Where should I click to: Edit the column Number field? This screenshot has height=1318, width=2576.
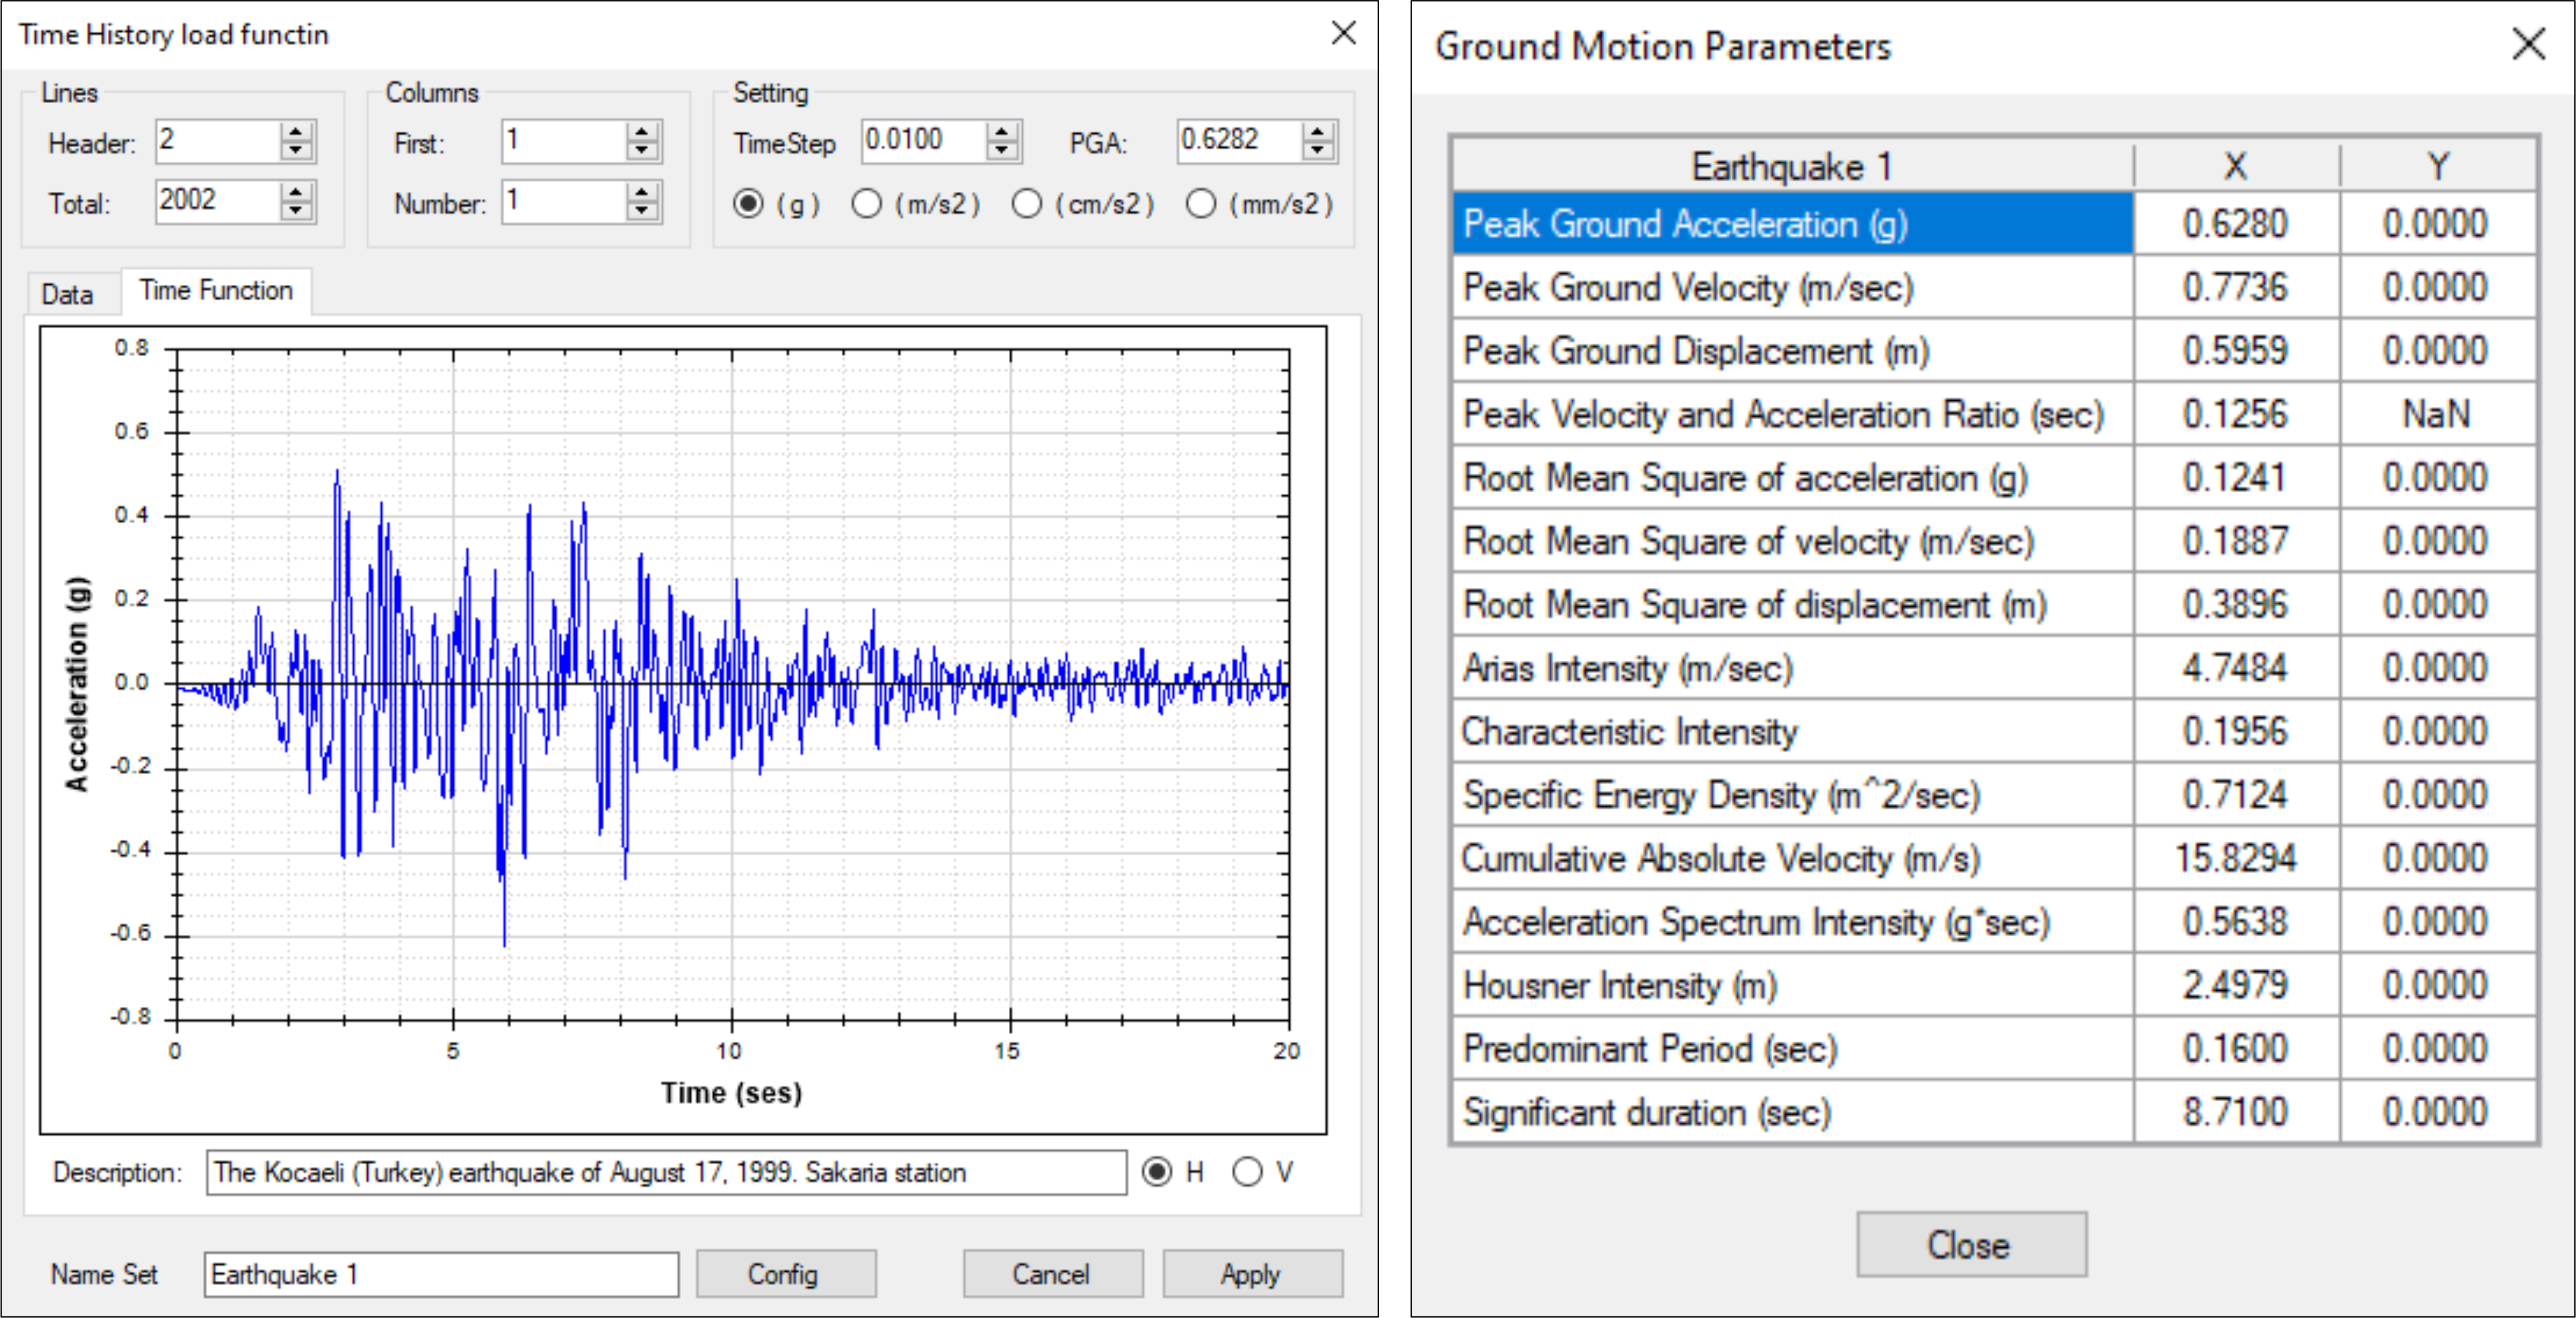pos(564,201)
